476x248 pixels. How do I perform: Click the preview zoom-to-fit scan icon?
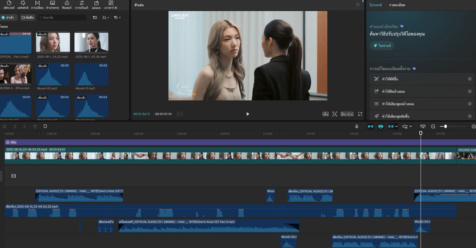coord(335,114)
